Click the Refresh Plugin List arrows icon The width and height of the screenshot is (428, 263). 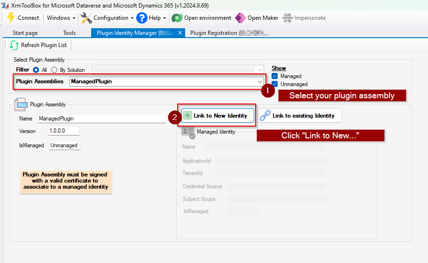pyautogui.click(x=14, y=45)
